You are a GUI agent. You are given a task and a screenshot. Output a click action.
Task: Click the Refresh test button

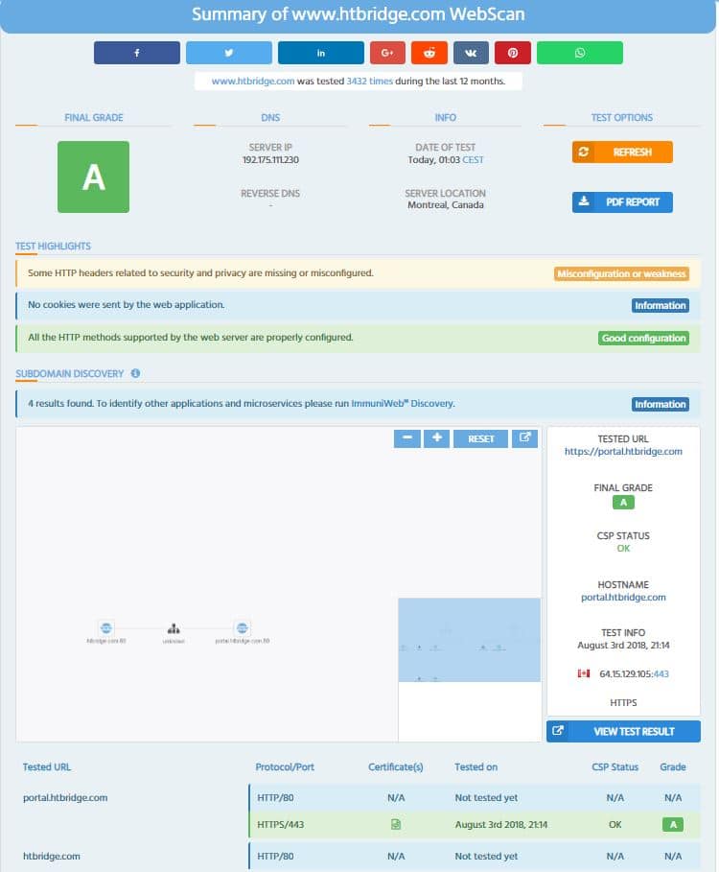(x=622, y=152)
